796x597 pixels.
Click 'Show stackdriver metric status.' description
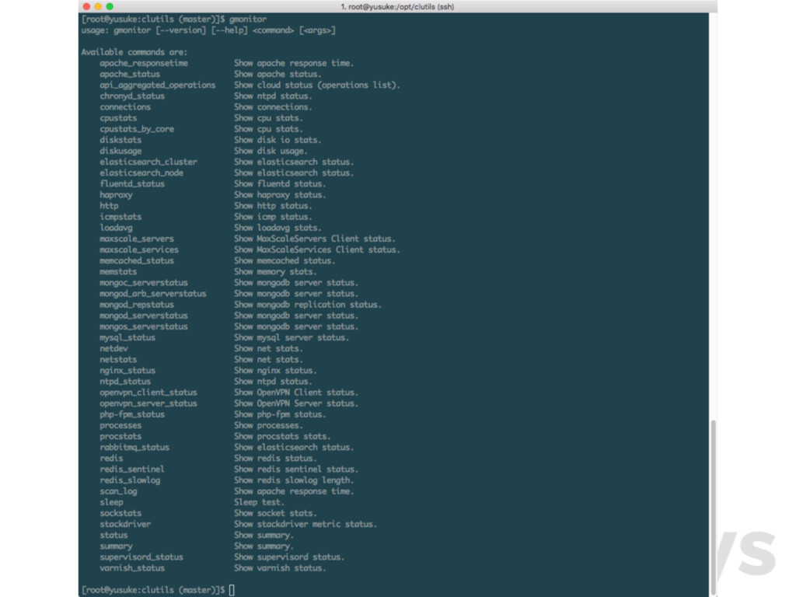pyautogui.click(x=305, y=525)
